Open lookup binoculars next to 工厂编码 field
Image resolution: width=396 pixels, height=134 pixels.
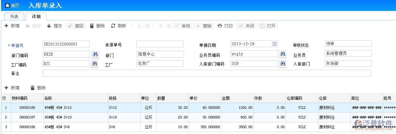[x=95, y=64]
